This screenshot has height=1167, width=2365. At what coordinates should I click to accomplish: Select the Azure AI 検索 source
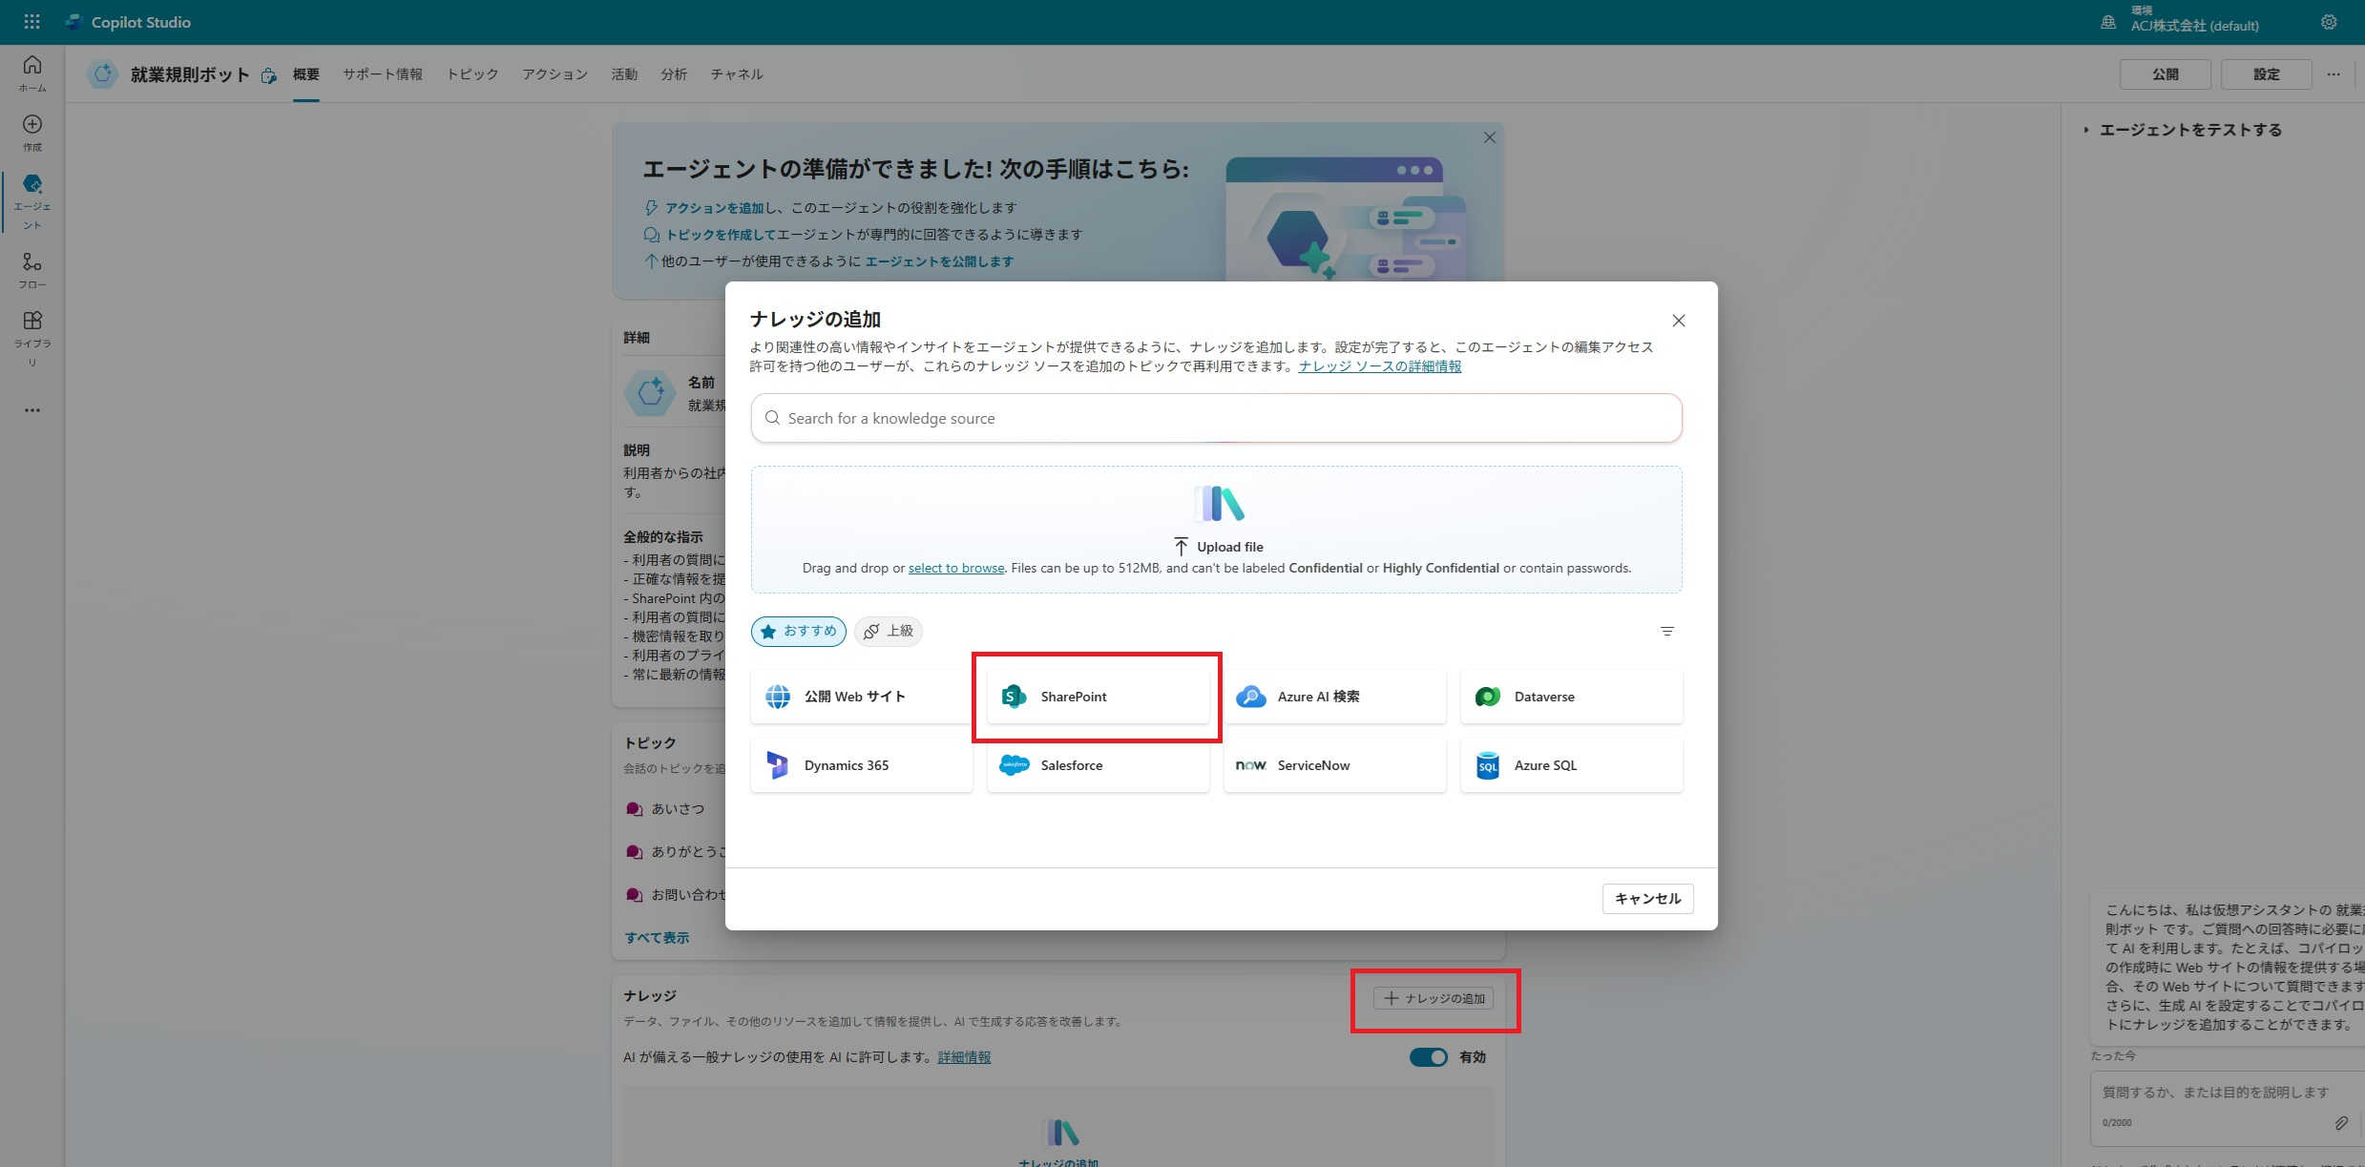(1334, 697)
